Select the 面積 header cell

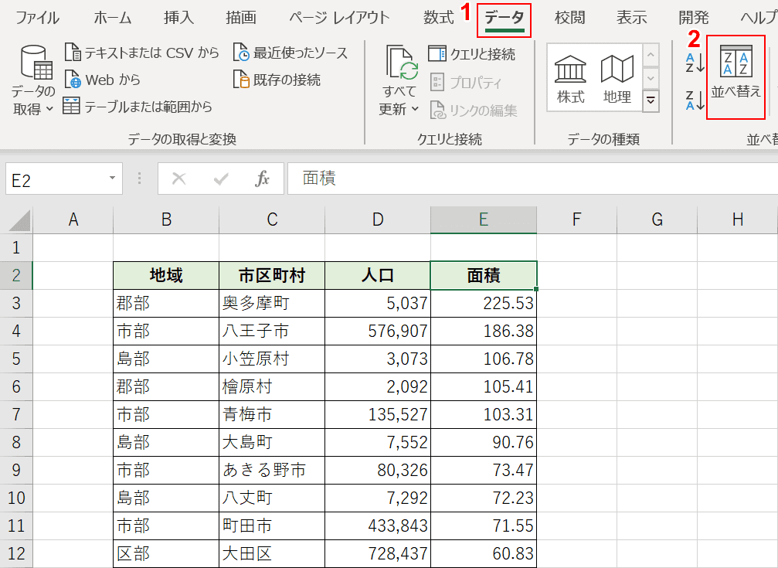484,276
